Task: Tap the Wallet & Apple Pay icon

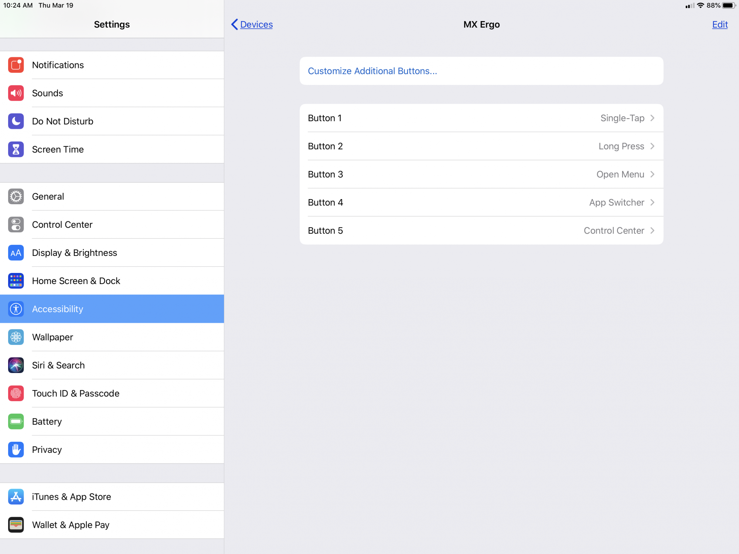Action: (16, 525)
